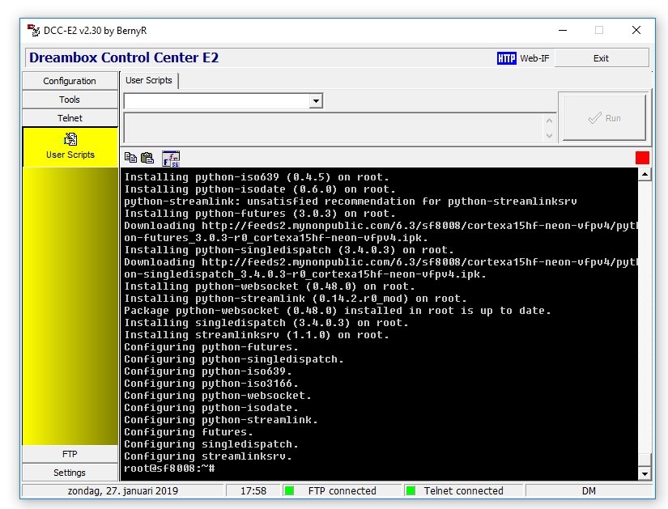Open the Settings section
This screenshot has width=668, height=509.
(70, 473)
